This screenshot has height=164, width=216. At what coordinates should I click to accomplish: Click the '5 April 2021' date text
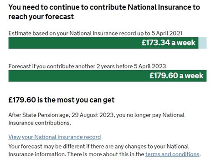pos(167,33)
